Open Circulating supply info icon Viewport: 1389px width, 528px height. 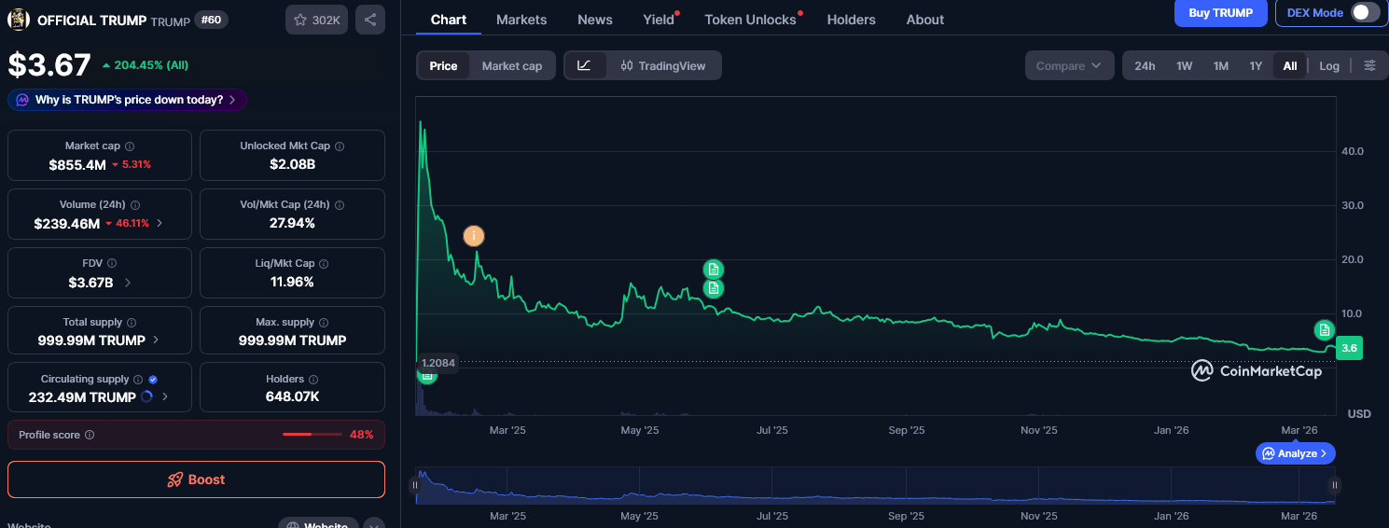[138, 380]
